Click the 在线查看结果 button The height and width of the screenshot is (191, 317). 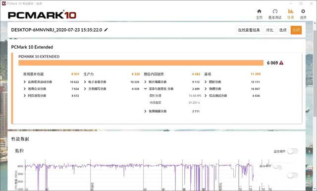249,30
